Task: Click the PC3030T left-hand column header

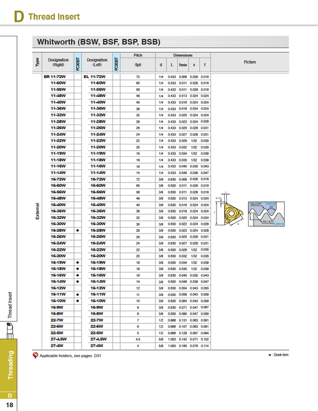Action: tap(116, 62)
